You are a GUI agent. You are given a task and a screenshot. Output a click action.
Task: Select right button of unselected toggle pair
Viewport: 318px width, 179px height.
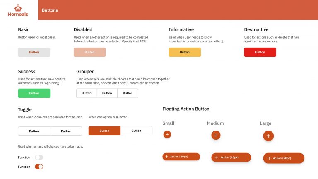point(66,131)
